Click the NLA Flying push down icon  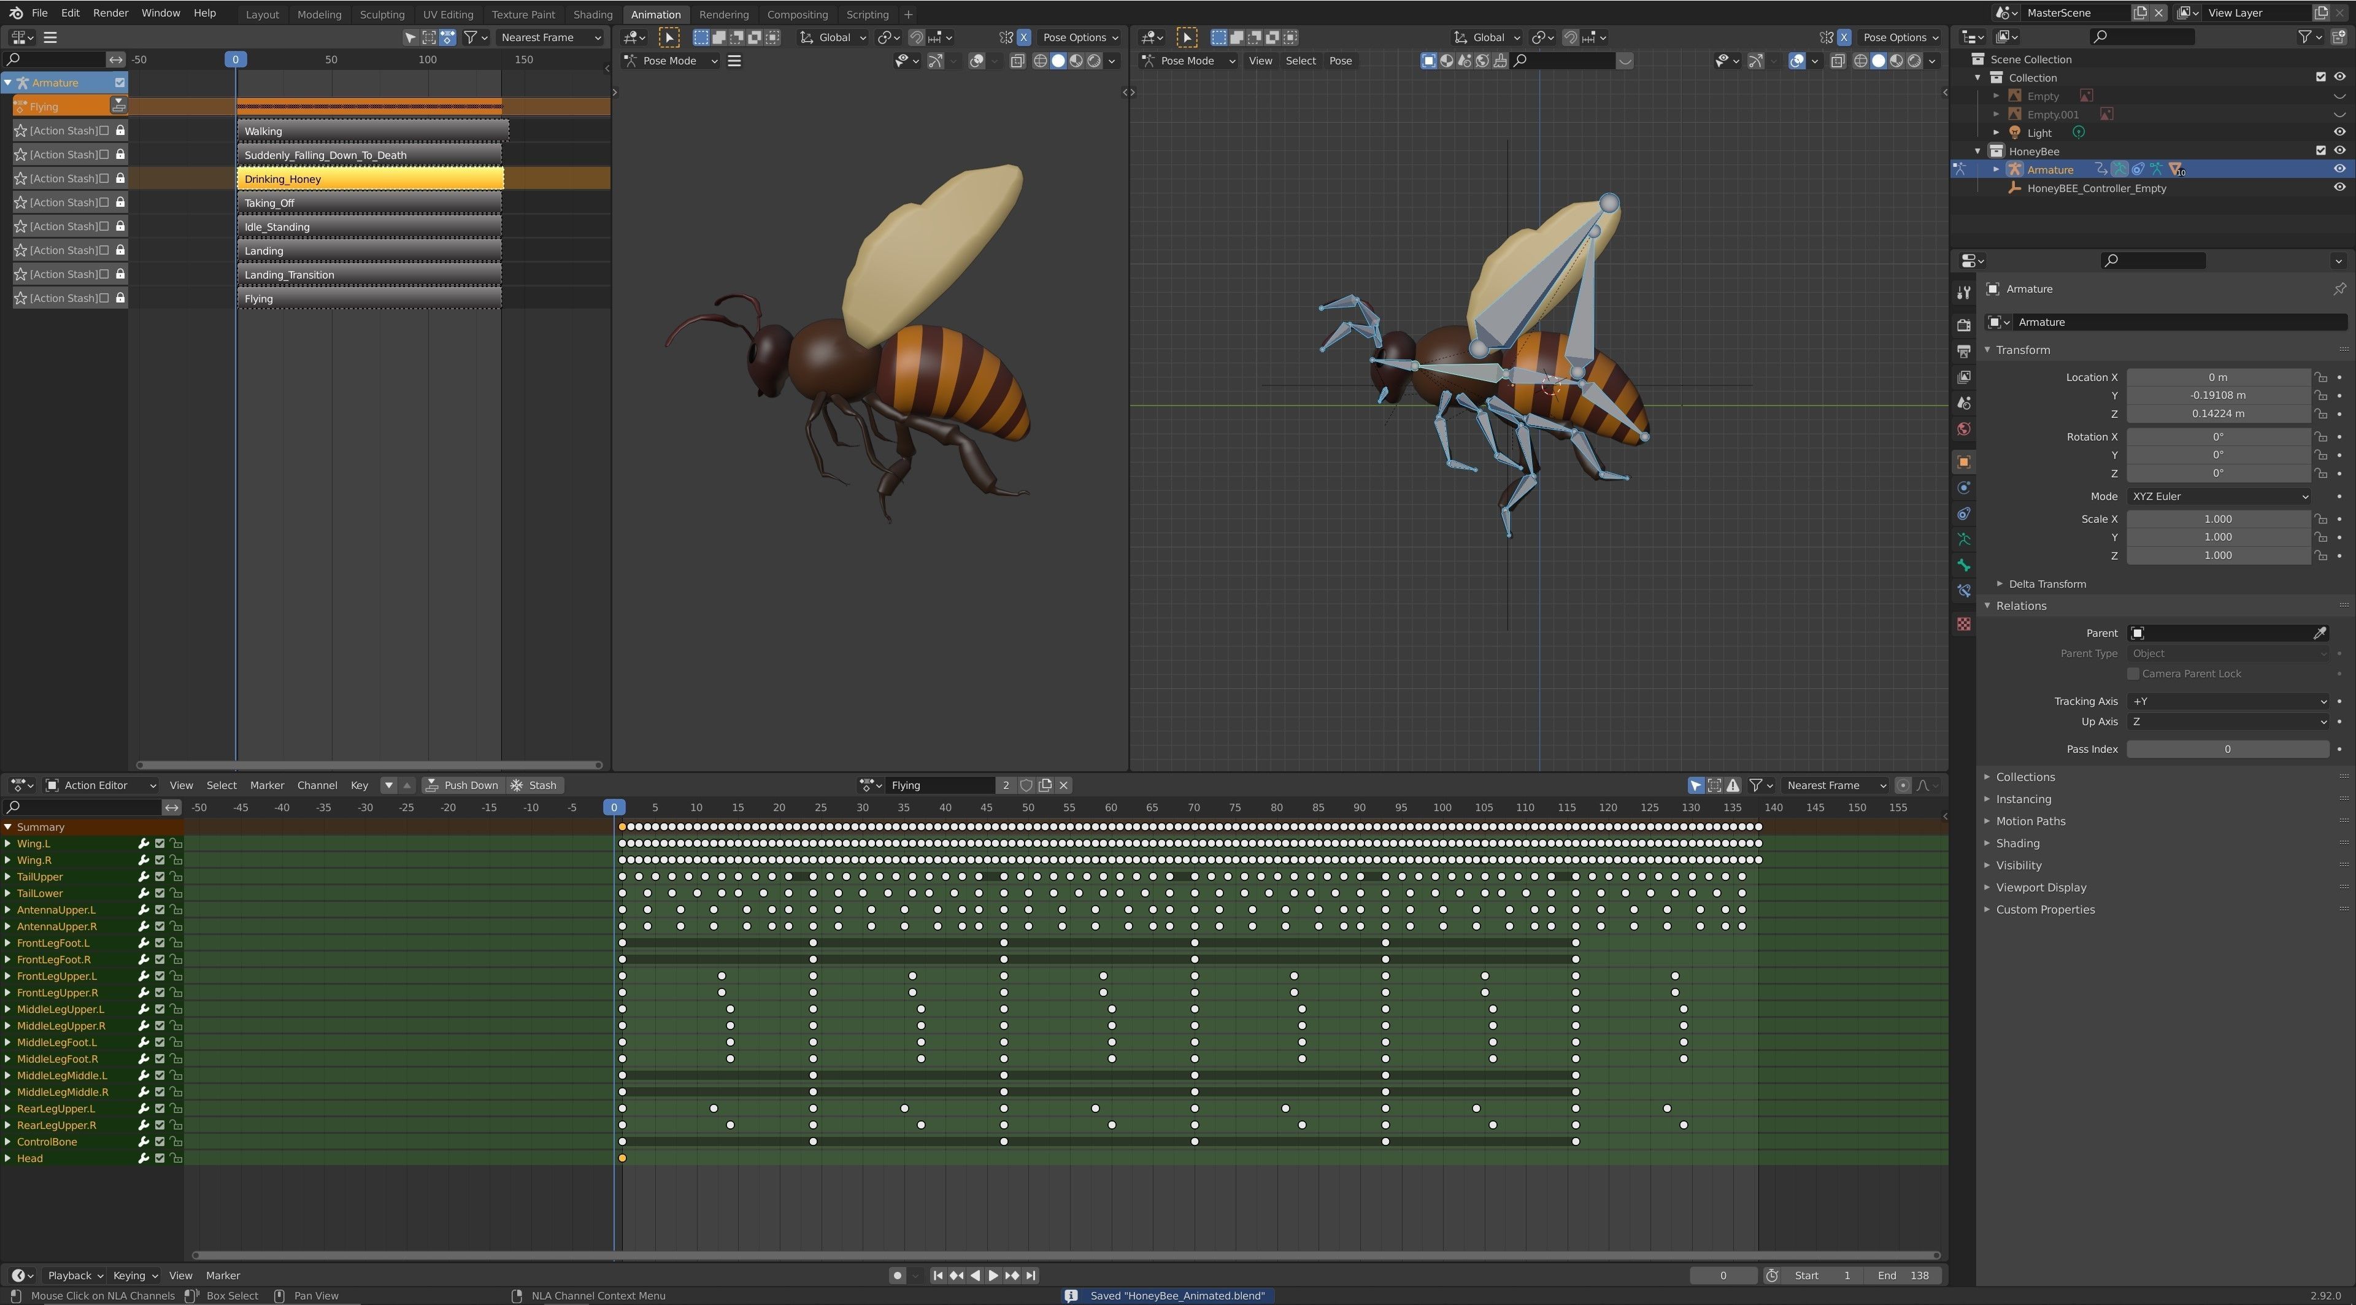(x=119, y=106)
